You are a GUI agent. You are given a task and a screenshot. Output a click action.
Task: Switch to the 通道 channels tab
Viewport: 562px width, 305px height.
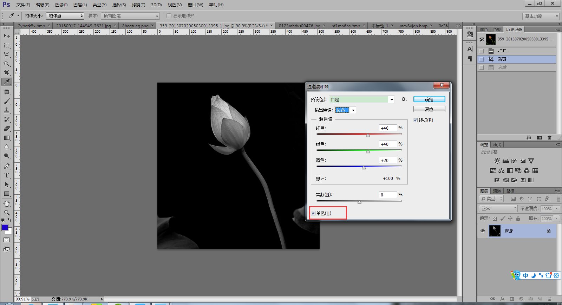[x=497, y=191]
